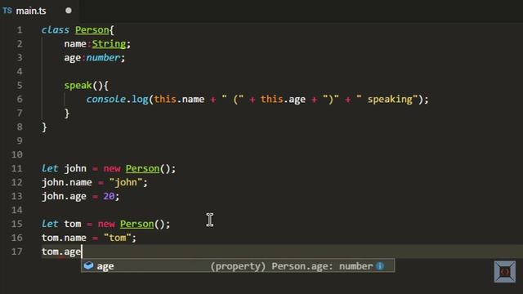The width and height of the screenshot is (523, 294).
Task: Click the closing brace on line 8
Action: coord(44,127)
